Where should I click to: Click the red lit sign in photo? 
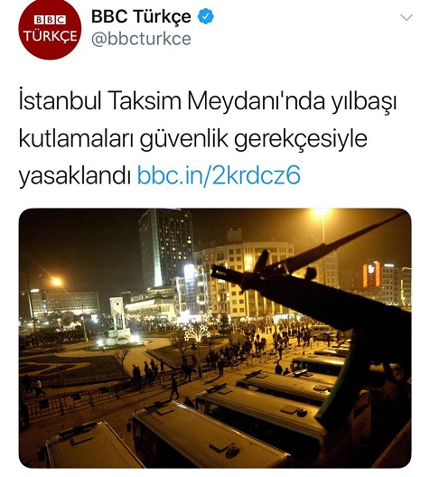pos(371,275)
